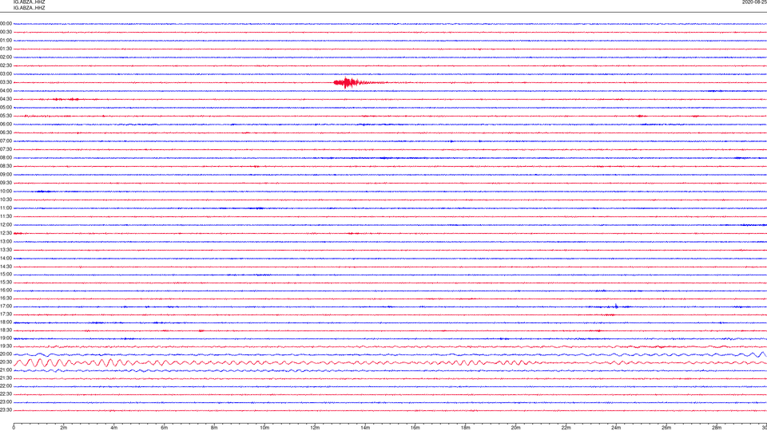
Task: Click the 2m tick label on the x-axis
Action: (x=64, y=428)
